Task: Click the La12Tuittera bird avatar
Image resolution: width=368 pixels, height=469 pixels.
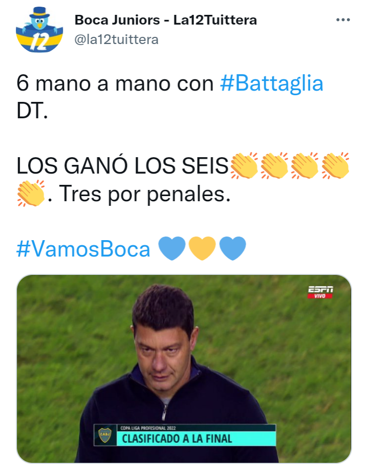Action: click(39, 30)
